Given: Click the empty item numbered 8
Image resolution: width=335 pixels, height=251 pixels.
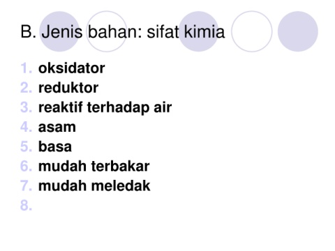Looking at the screenshot, I should pyautogui.click(x=26, y=206).
